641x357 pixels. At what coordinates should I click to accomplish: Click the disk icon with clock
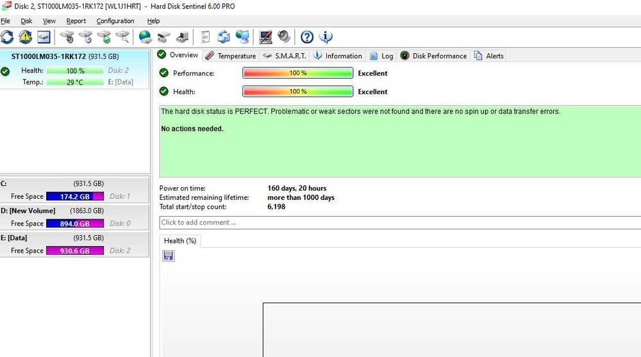86,37
